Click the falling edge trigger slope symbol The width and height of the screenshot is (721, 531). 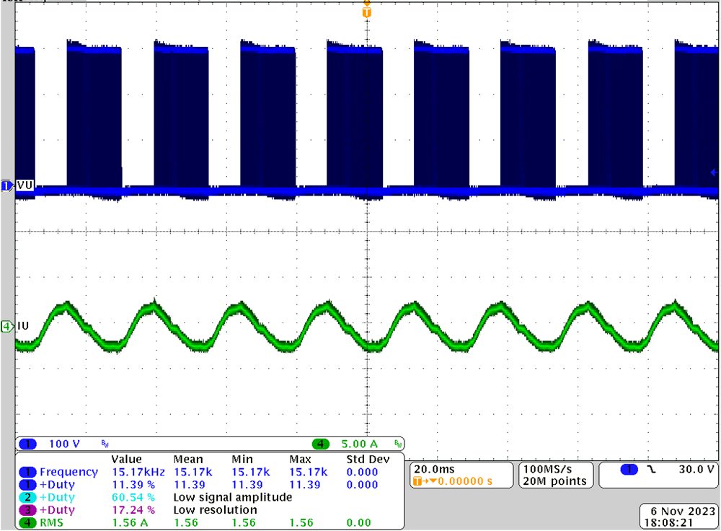point(653,469)
